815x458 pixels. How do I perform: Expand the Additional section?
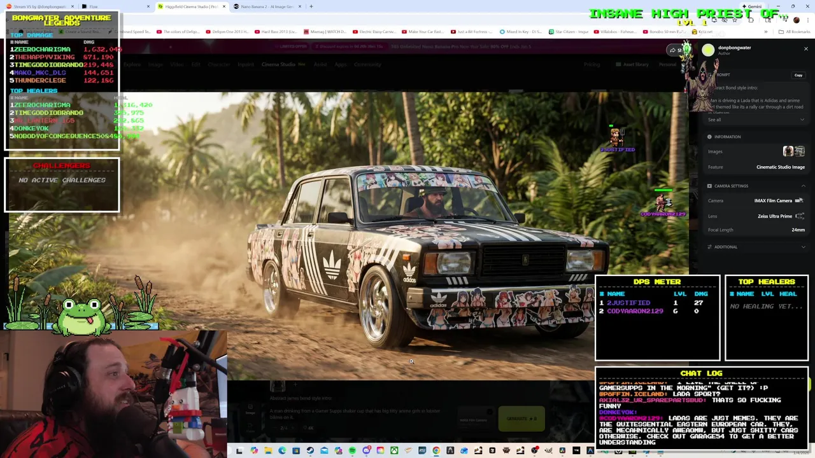tap(803, 247)
